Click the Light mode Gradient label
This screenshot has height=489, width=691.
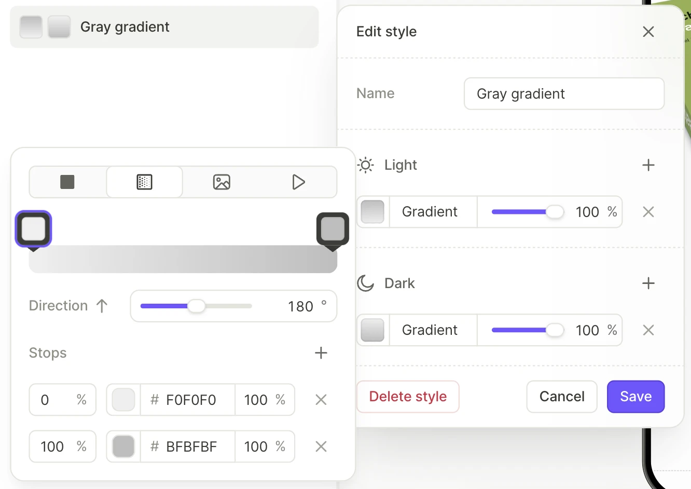coord(430,212)
